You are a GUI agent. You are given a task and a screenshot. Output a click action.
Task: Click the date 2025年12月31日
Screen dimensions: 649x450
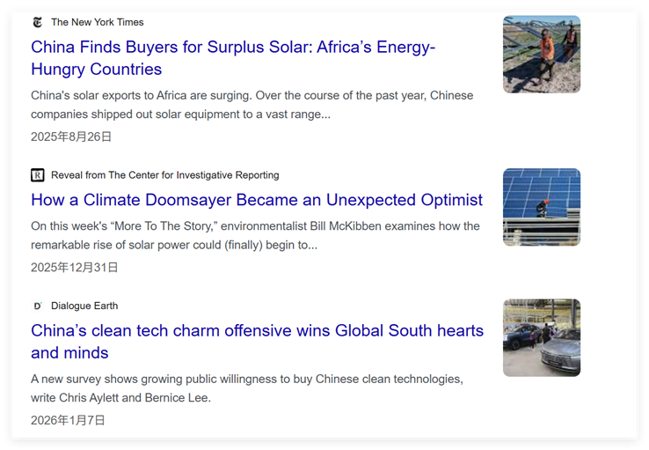pos(74,267)
